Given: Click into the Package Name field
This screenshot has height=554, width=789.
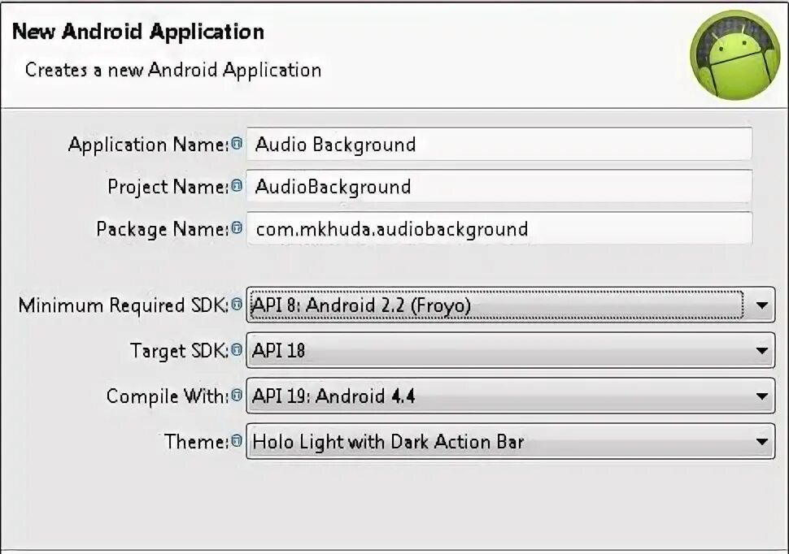Looking at the screenshot, I should (x=499, y=229).
